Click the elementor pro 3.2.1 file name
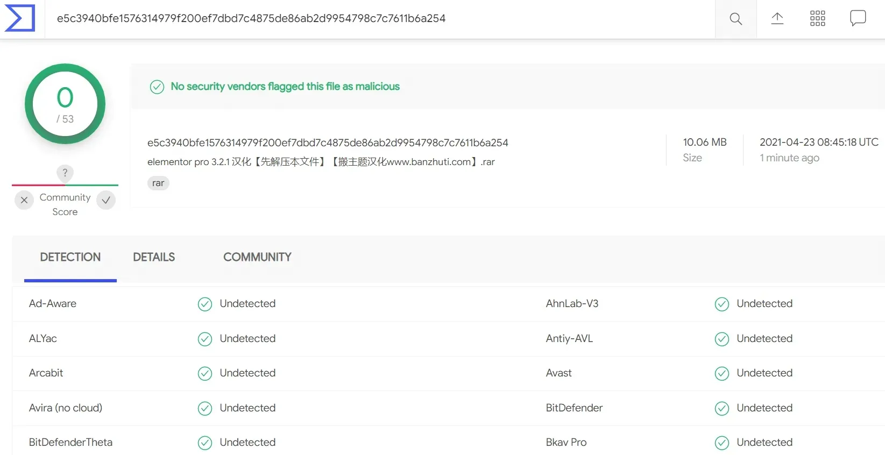 point(321,162)
